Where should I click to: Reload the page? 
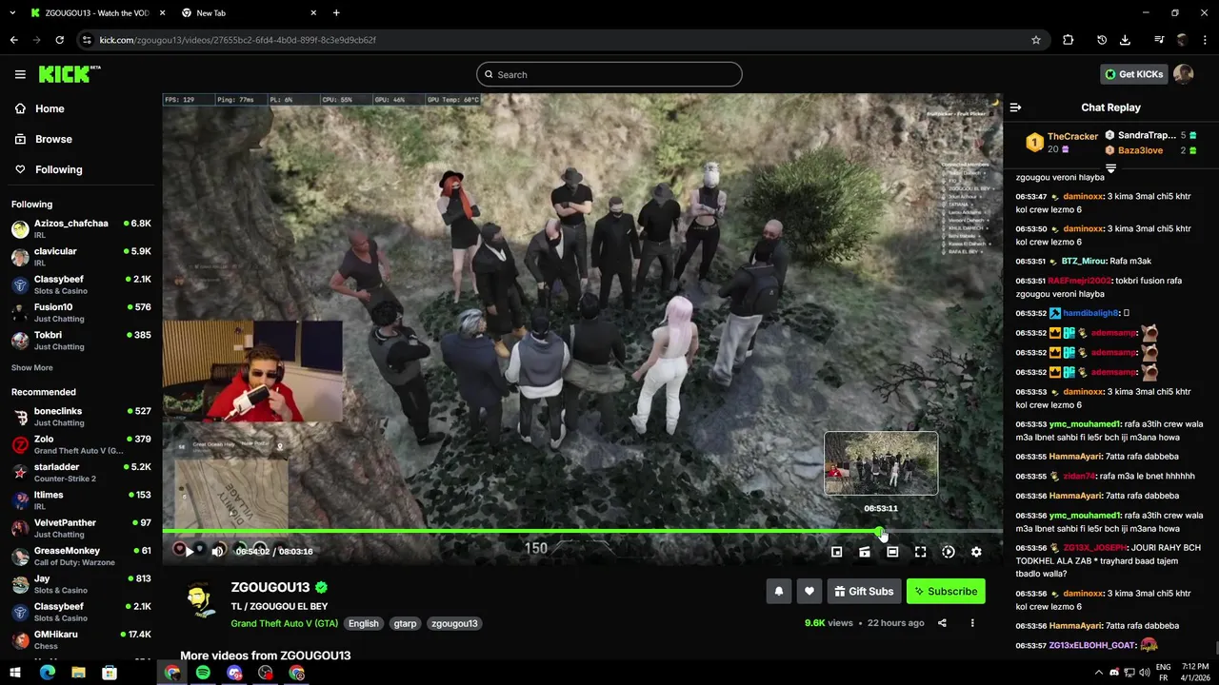[59, 40]
